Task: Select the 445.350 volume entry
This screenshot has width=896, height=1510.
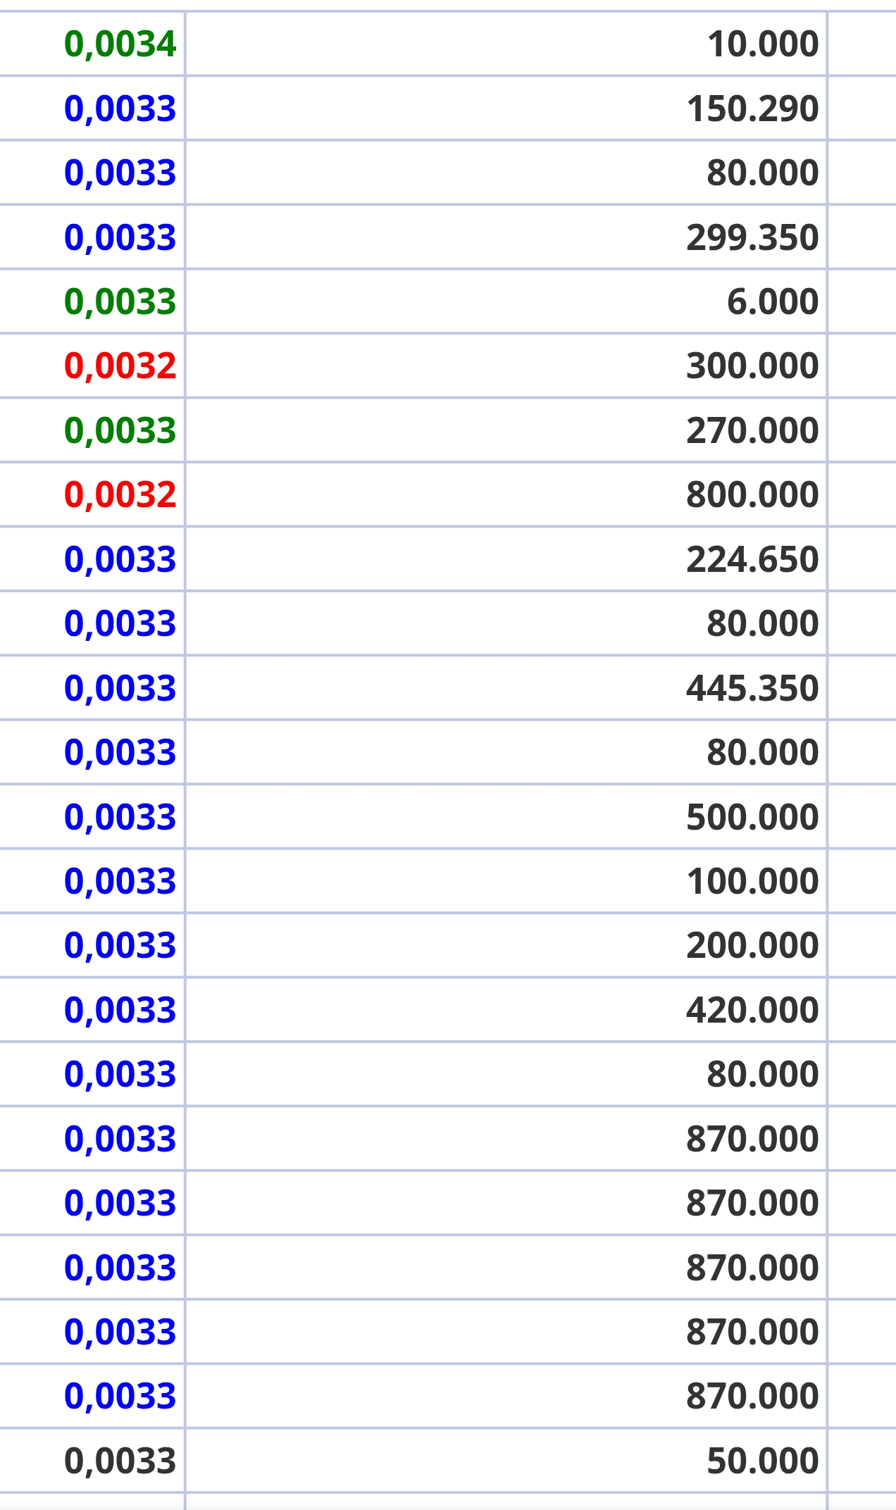Action: (x=752, y=688)
